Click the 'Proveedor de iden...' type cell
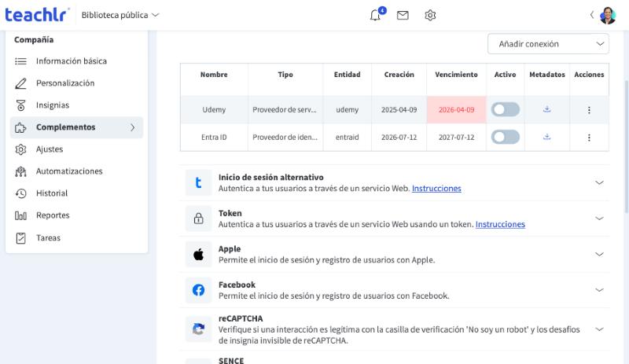Viewport: 629px width, 364px height. (x=285, y=138)
